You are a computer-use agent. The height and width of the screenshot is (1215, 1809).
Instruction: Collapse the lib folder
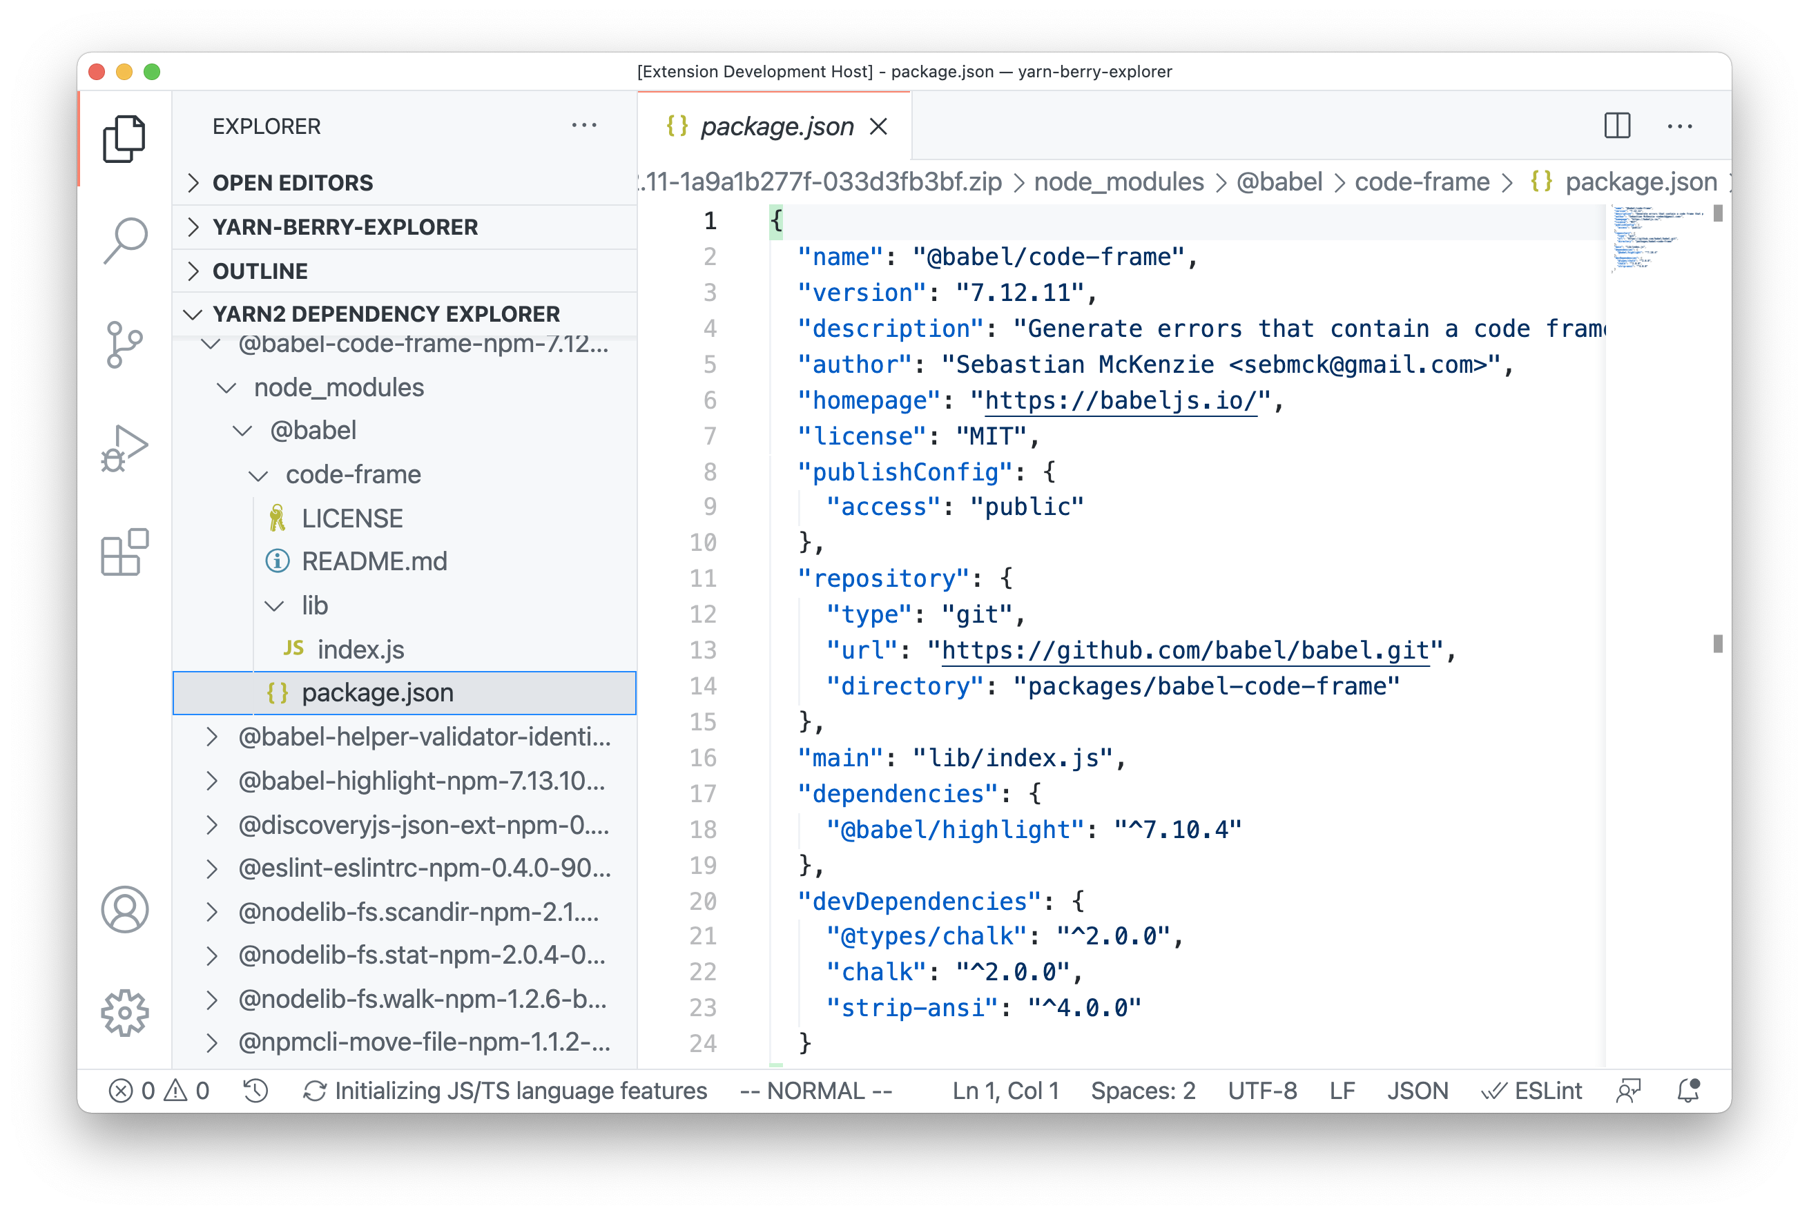(x=314, y=605)
